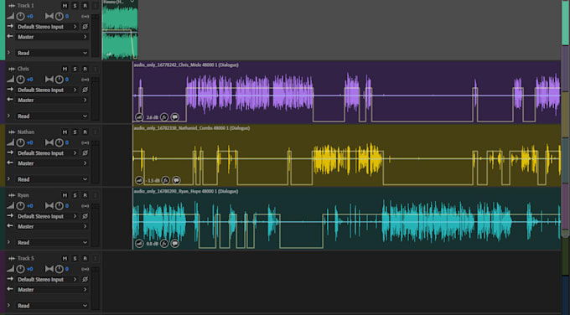570x315 pixels.
Task: Toggle mute on Track 1
Action: click(x=65, y=6)
